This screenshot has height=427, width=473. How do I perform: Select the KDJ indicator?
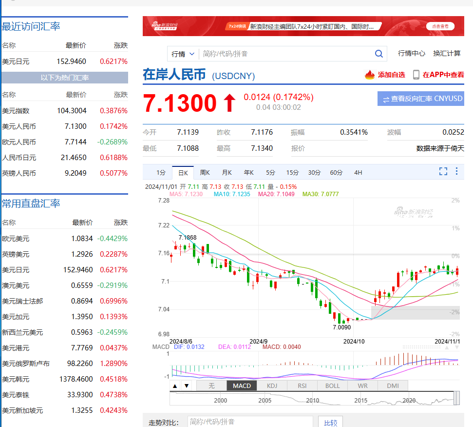(272, 386)
